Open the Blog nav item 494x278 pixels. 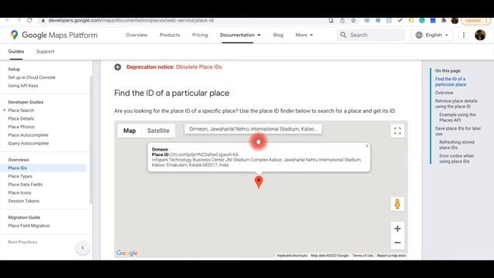coord(278,35)
